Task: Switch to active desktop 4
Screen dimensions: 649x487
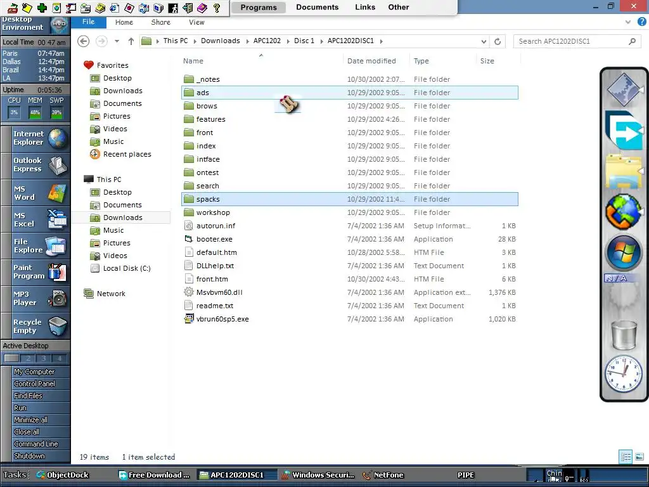Action: pyautogui.click(x=59, y=358)
